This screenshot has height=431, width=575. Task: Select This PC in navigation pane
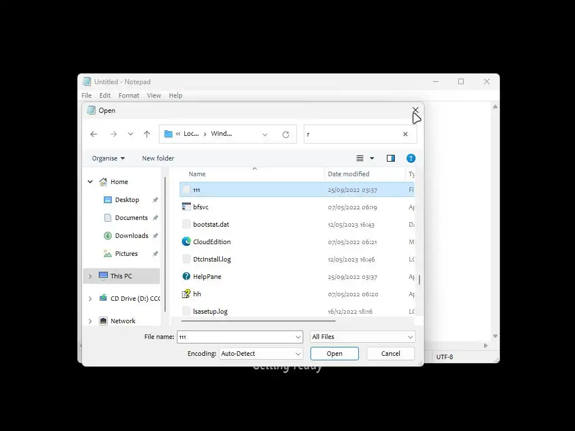click(121, 276)
